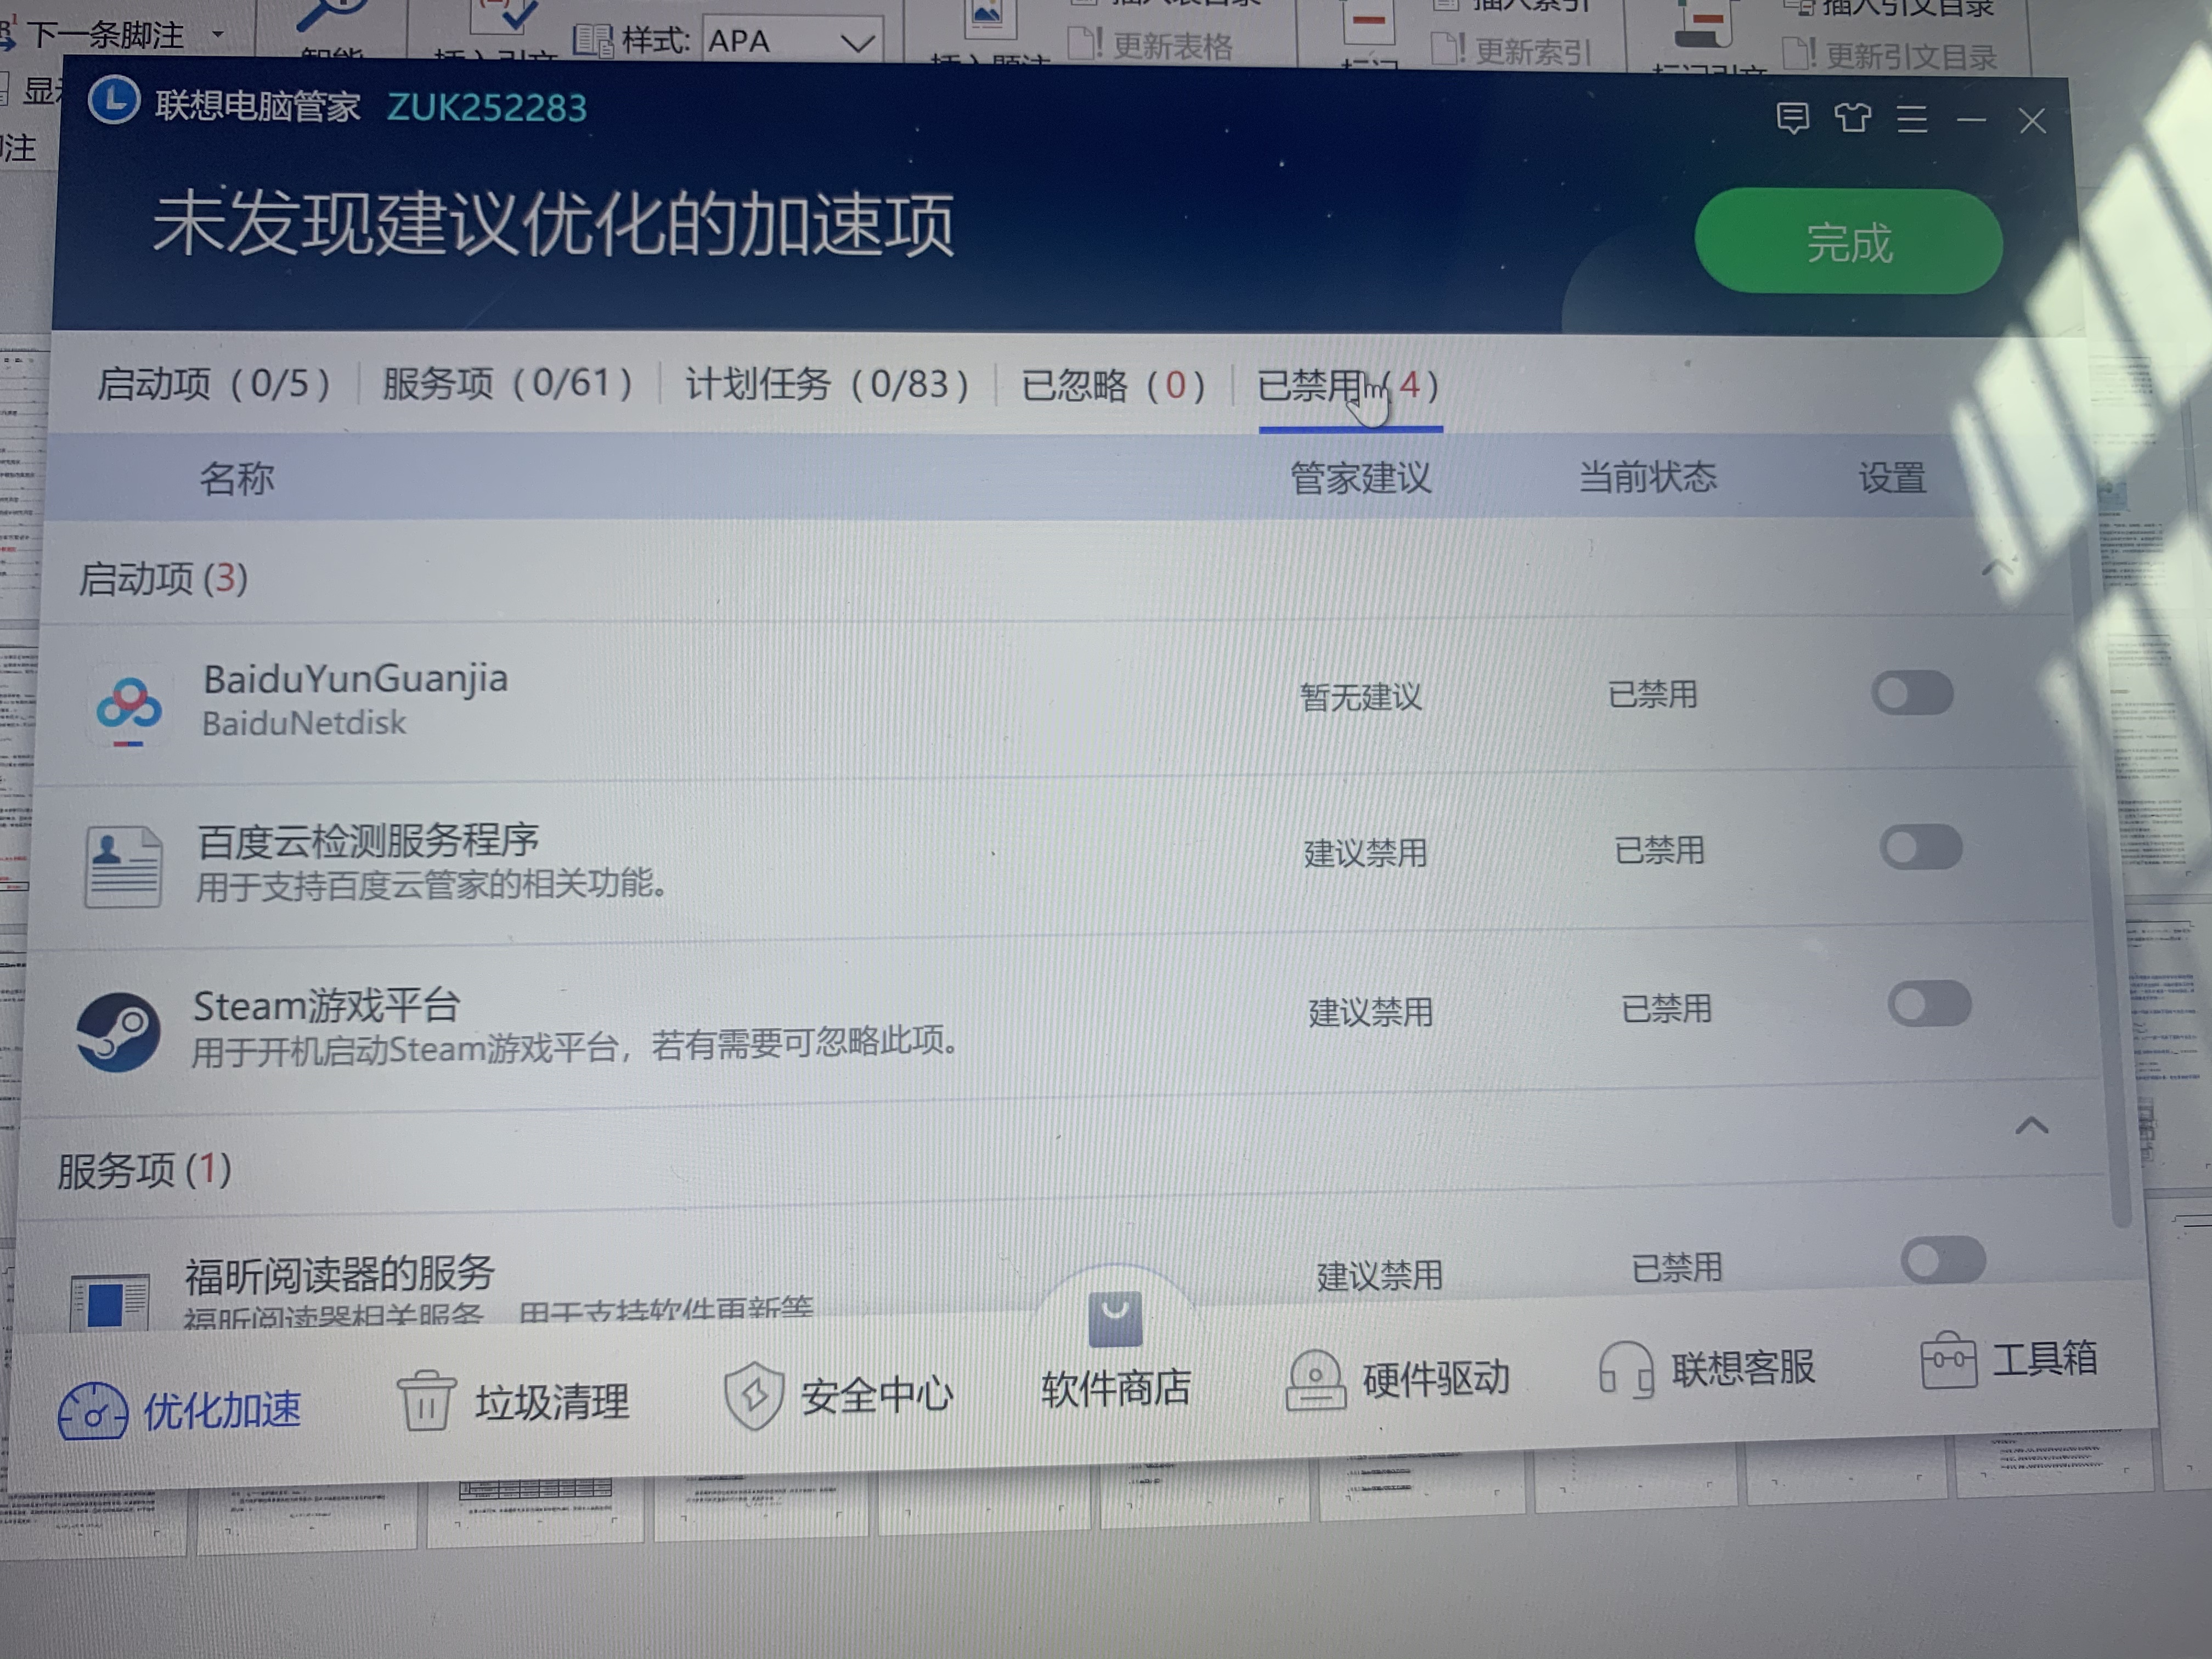Viewport: 2212px width, 1659px height.
Task: Click the 硬件驱动 label in the bottom bar
Action: coord(1436,1379)
